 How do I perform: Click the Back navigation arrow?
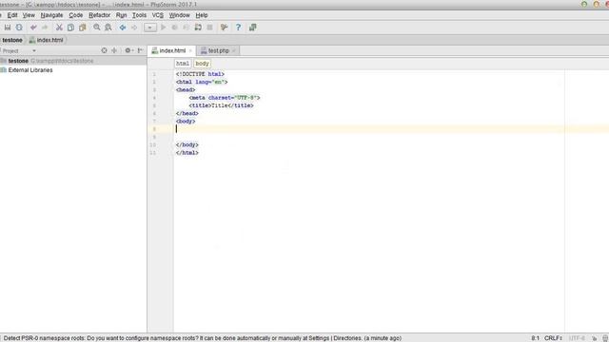[x=123, y=28]
